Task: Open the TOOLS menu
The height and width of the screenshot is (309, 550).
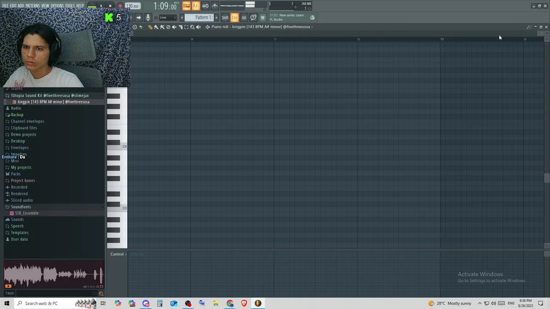Action: click(x=70, y=6)
